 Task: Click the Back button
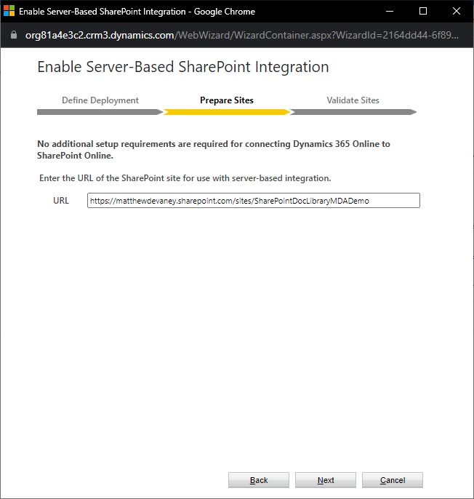[x=259, y=480]
